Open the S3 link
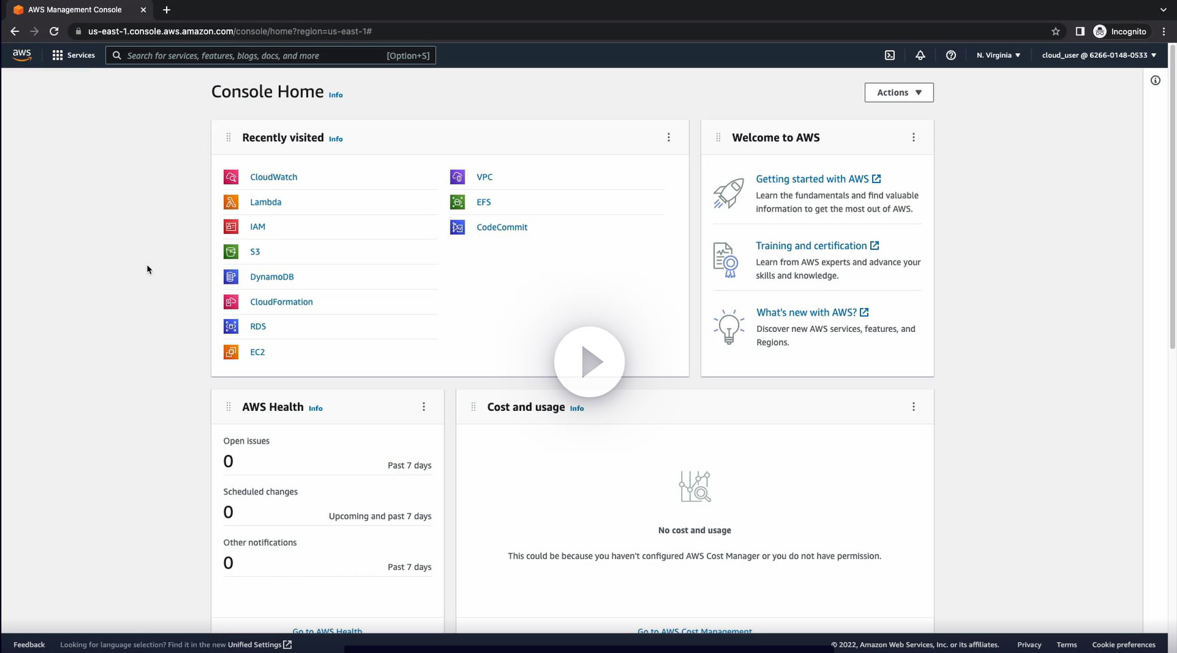This screenshot has height=653, width=1177. [255, 252]
